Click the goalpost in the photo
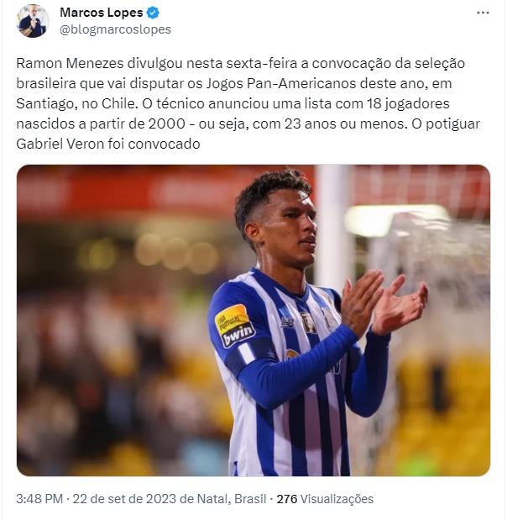Image resolution: width=507 pixels, height=520 pixels. point(332,225)
